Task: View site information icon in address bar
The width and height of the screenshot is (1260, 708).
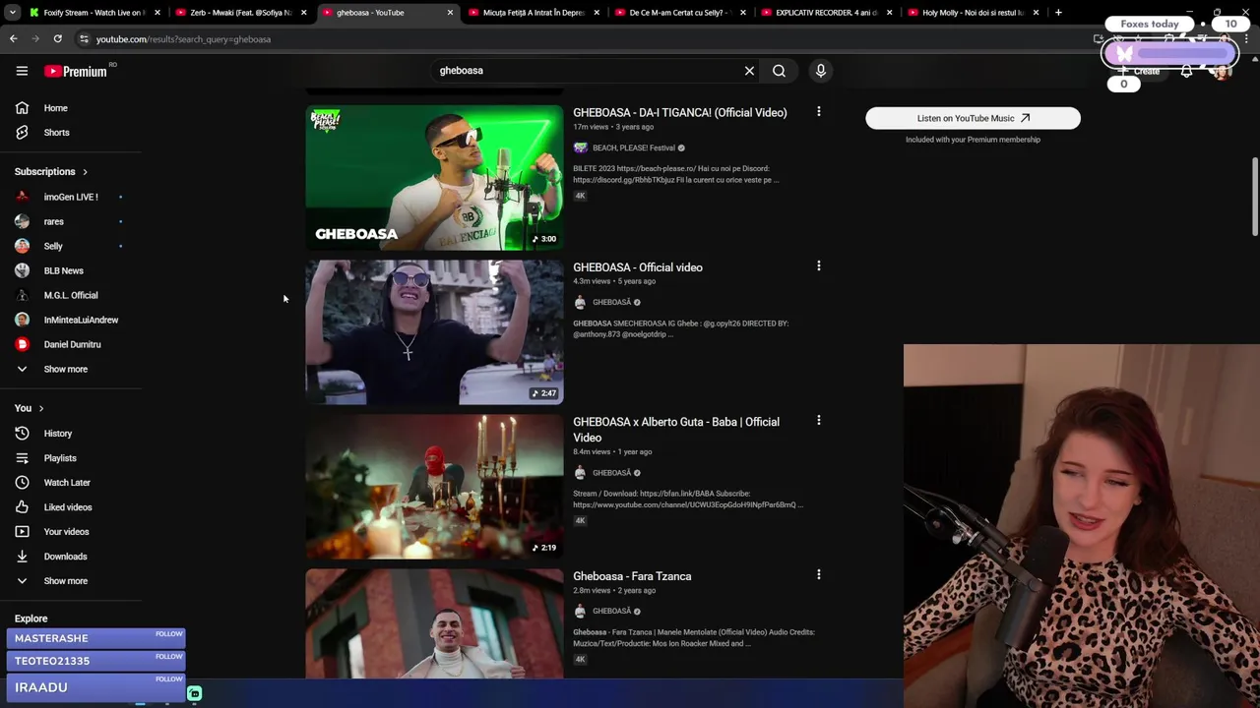Action: [x=84, y=39]
